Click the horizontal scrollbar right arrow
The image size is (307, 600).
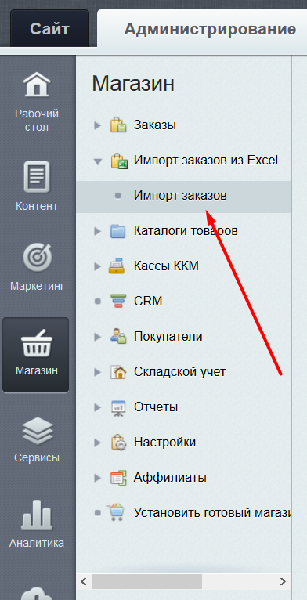(x=283, y=582)
